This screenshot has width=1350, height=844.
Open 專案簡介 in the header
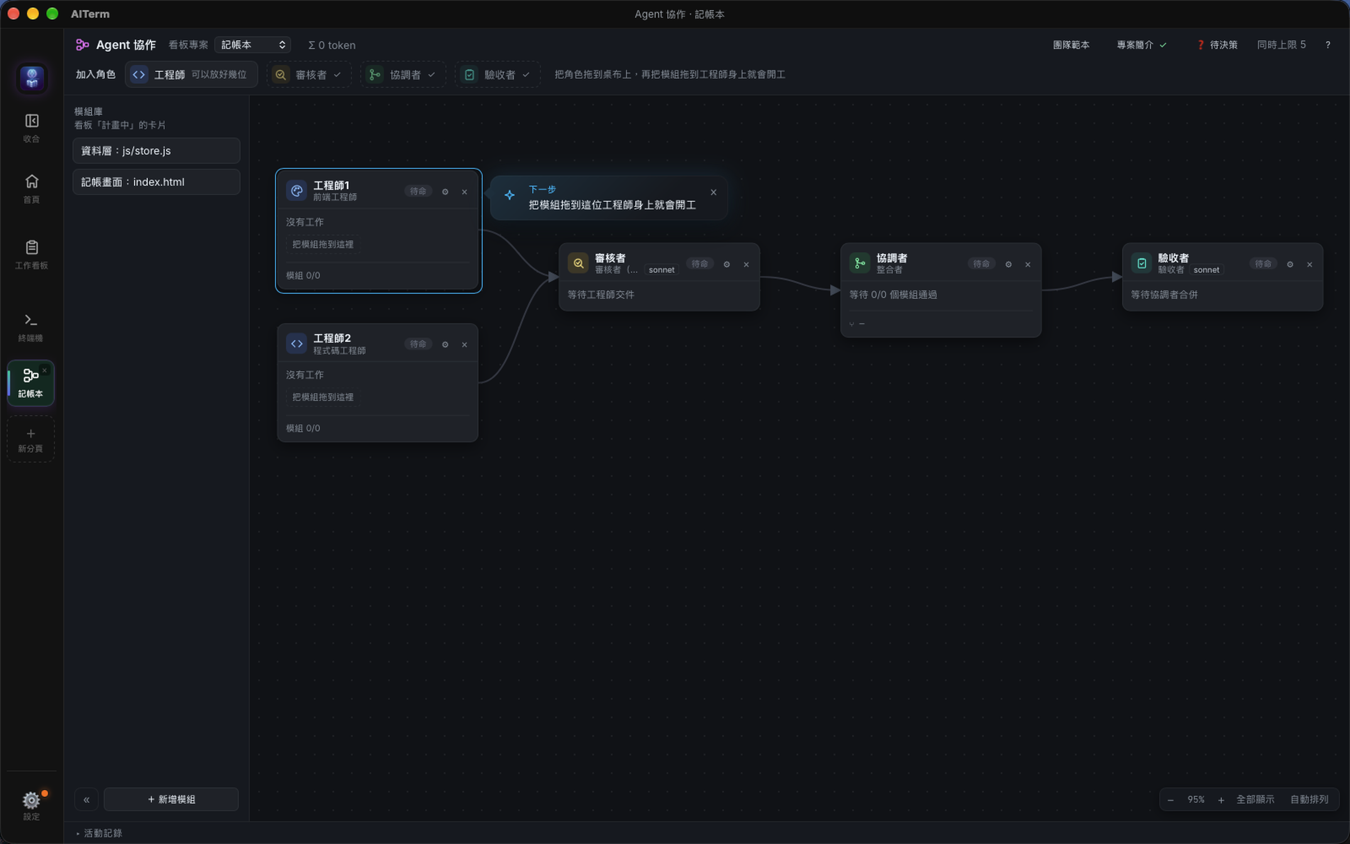point(1141,45)
